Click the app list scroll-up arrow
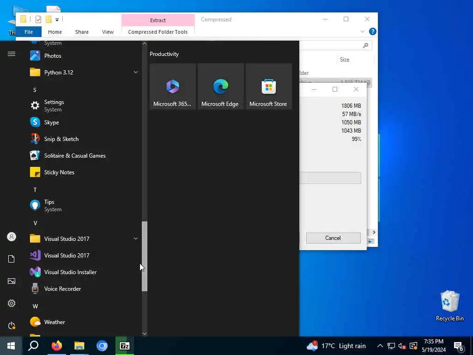Viewport: 473px width, 355px height. (145, 43)
